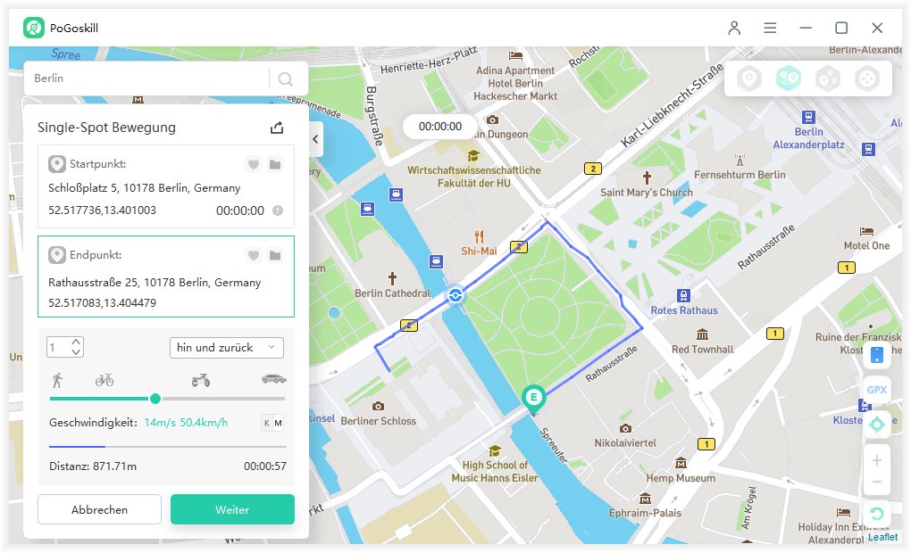911x553 pixels.
Task: Switch to multi-spot movement mode
Action: tap(828, 79)
